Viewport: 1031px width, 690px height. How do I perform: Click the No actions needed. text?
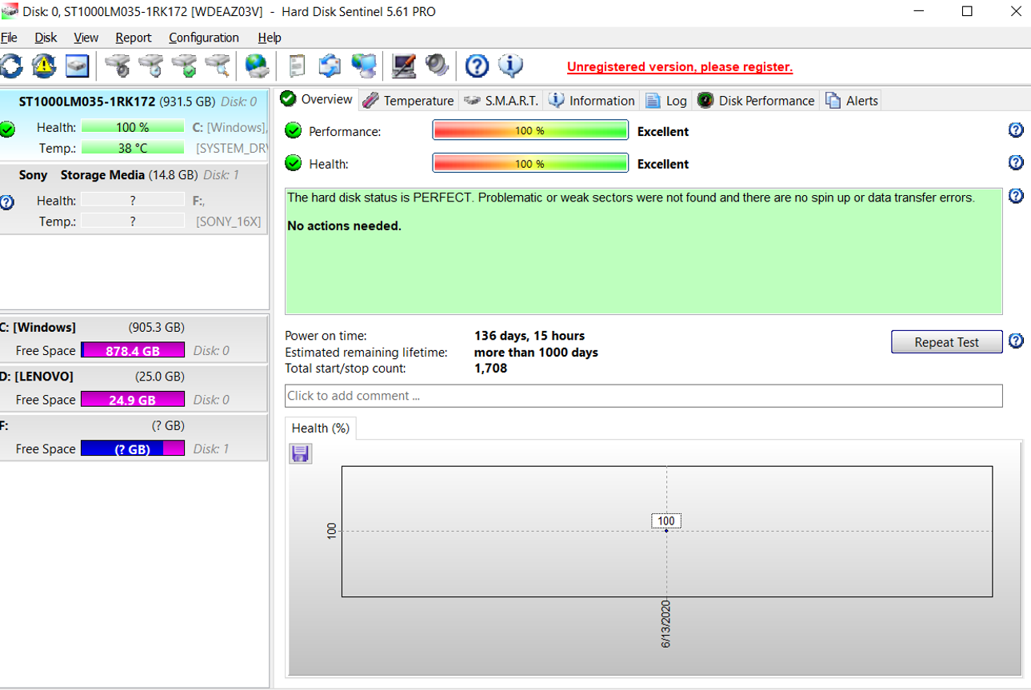[x=344, y=226]
